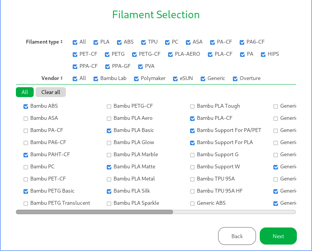Toggle the eSUN vendor filter

[175, 79]
